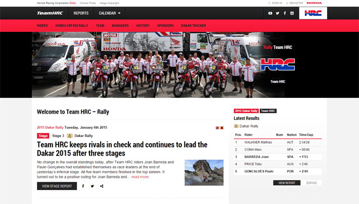
Task: Expand the Calendar dropdown menu
Action: (x=109, y=13)
